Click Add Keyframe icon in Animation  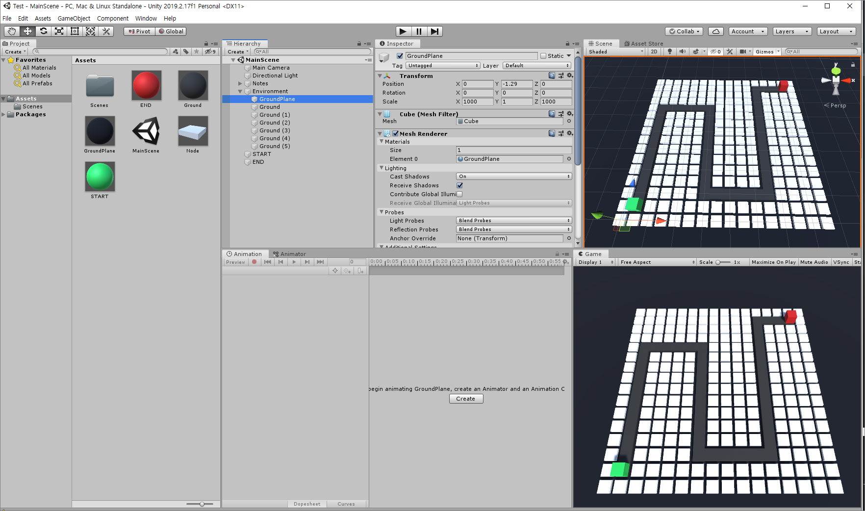(348, 271)
